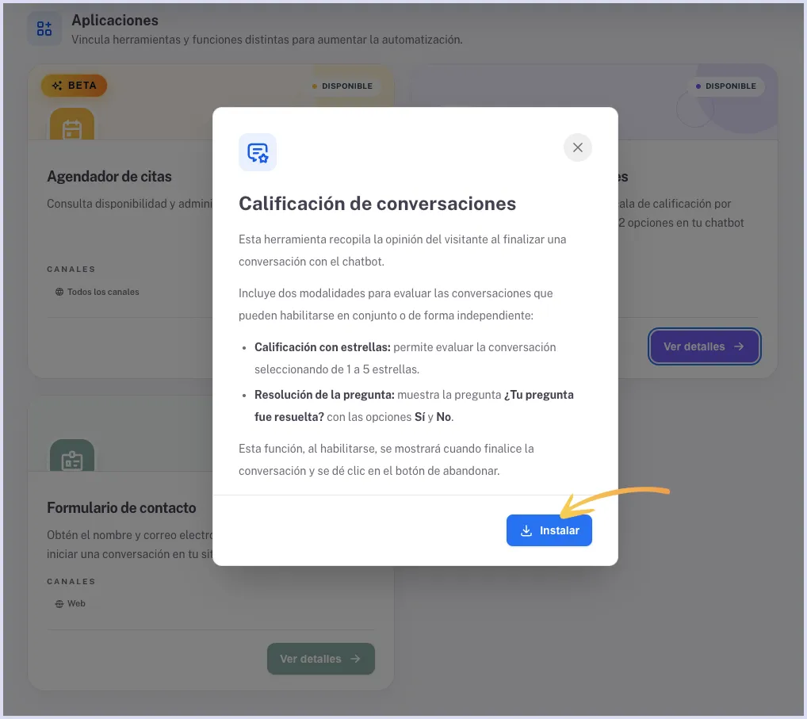Click the CANALES label on Agendador de citas card
807x719 pixels.
click(71, 270)
